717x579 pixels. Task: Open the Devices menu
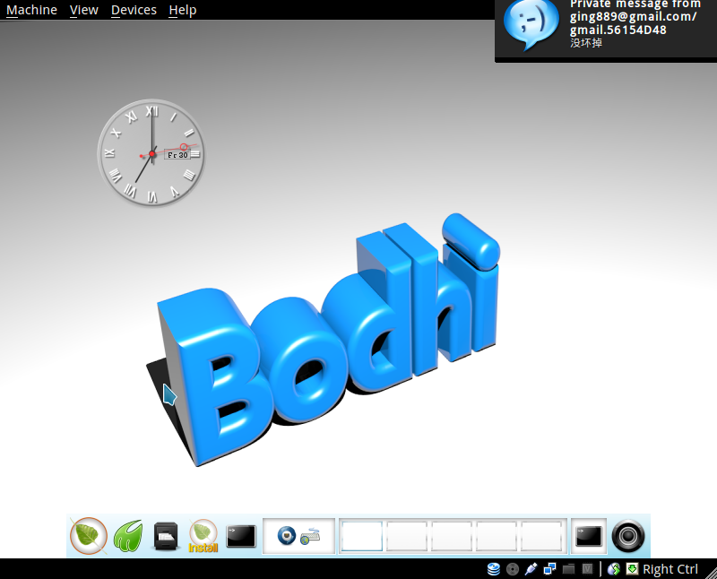point(134,10)
